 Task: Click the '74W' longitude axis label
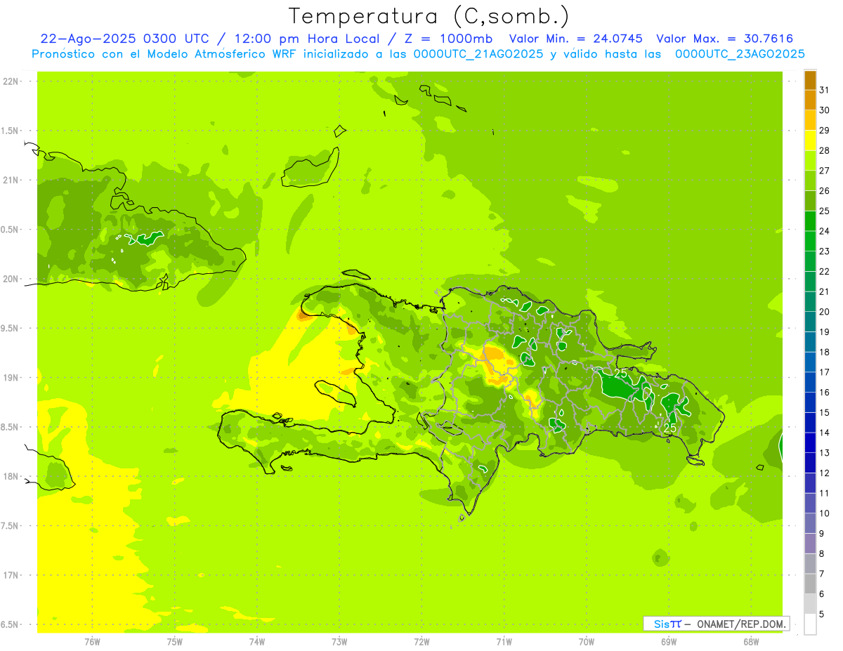tap(257, 642)
